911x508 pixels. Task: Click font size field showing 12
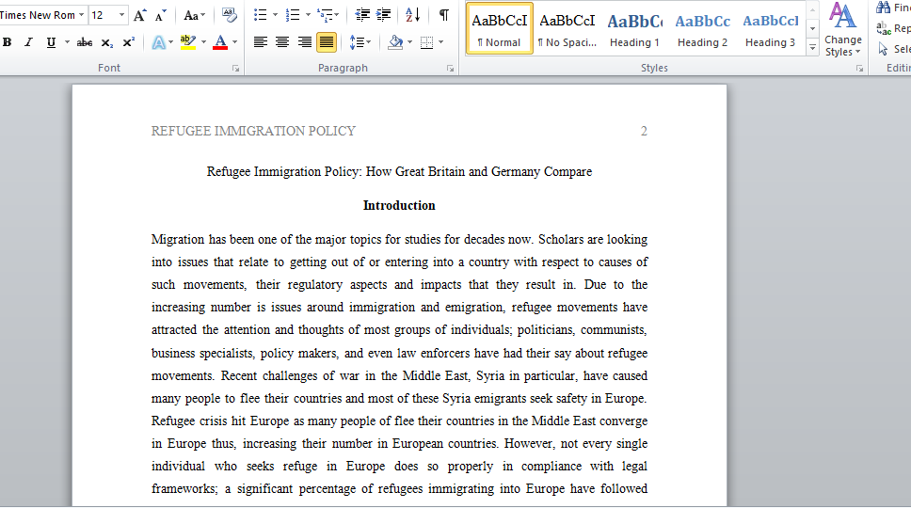tap(103, 15)
